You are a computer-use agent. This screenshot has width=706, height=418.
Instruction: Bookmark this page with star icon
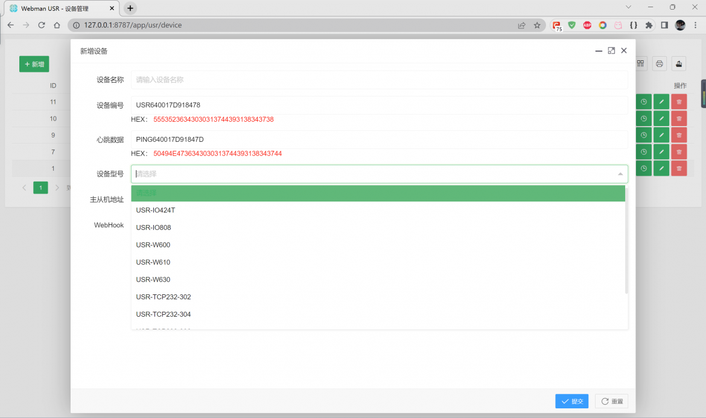click(536, 25)
